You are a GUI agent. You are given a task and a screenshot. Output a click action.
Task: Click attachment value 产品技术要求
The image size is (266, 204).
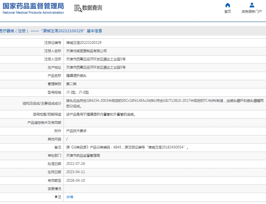[x=76, y=131]
